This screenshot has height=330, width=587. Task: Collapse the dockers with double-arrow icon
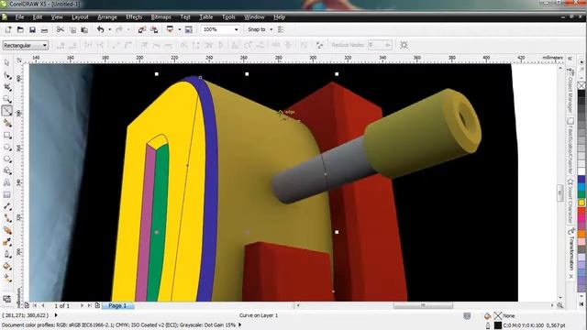pos(570,59)
